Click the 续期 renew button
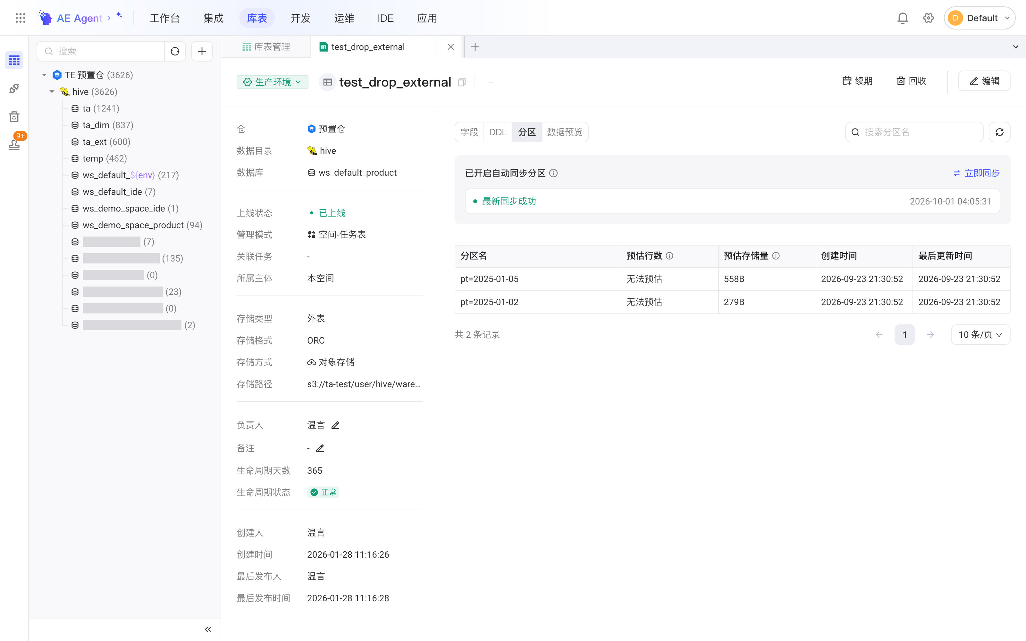The height and width of the screenshot is (641, 1026). pyautogui.click(x=857, y=81)
